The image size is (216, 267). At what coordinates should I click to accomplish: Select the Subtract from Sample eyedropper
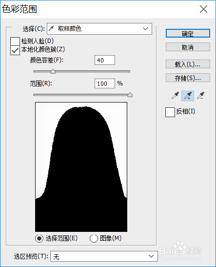201,96
